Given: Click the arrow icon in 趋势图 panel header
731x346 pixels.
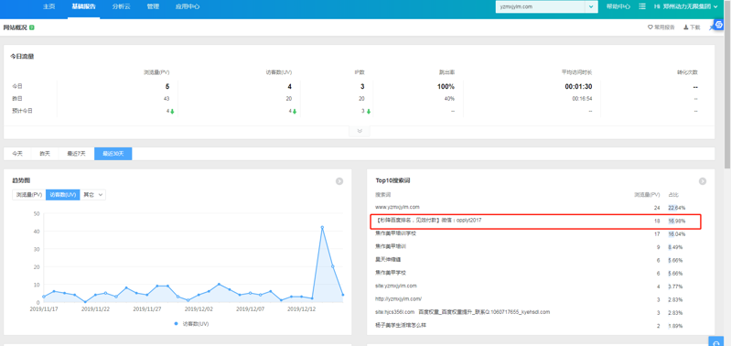Looking at the screenshot, I should click(339, 181).
